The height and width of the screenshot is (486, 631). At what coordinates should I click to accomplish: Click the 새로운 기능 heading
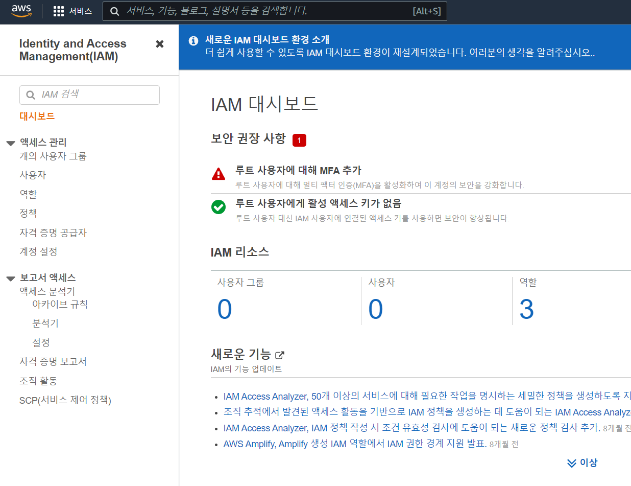coord(241,354)
